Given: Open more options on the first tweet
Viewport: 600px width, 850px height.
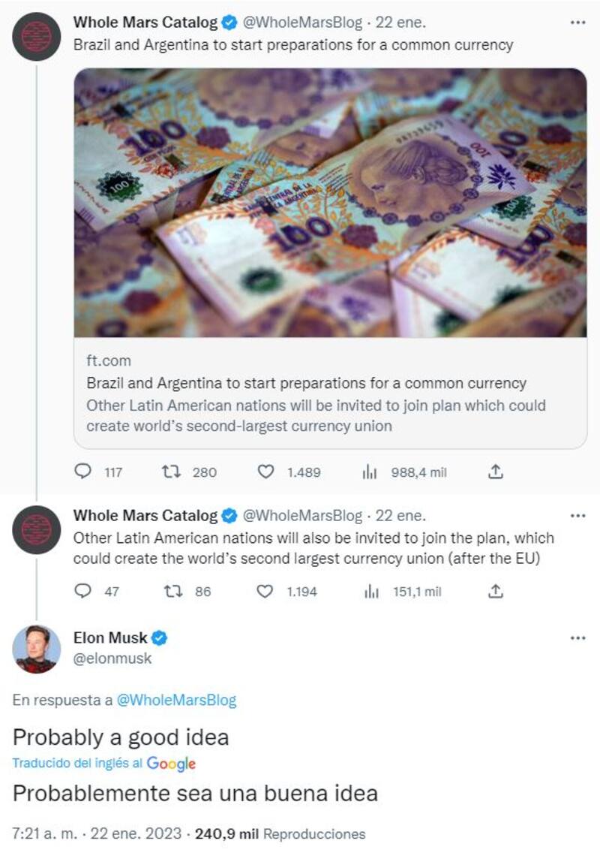Looking at the screenshot, I should [577, 23].
